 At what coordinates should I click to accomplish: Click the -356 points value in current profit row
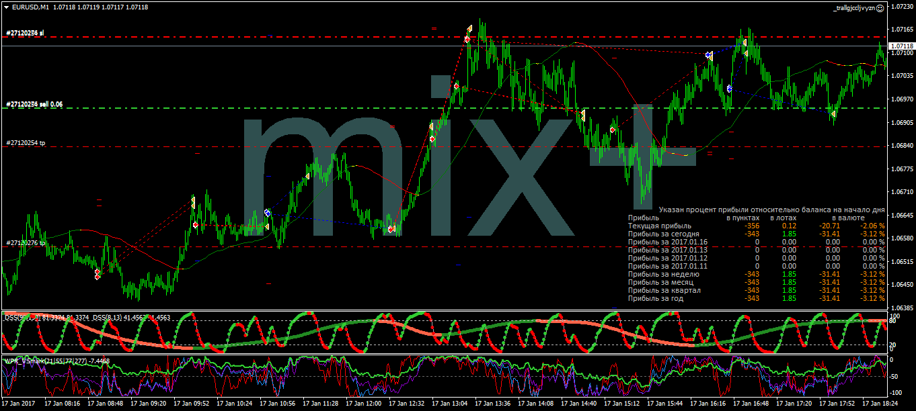752,226
